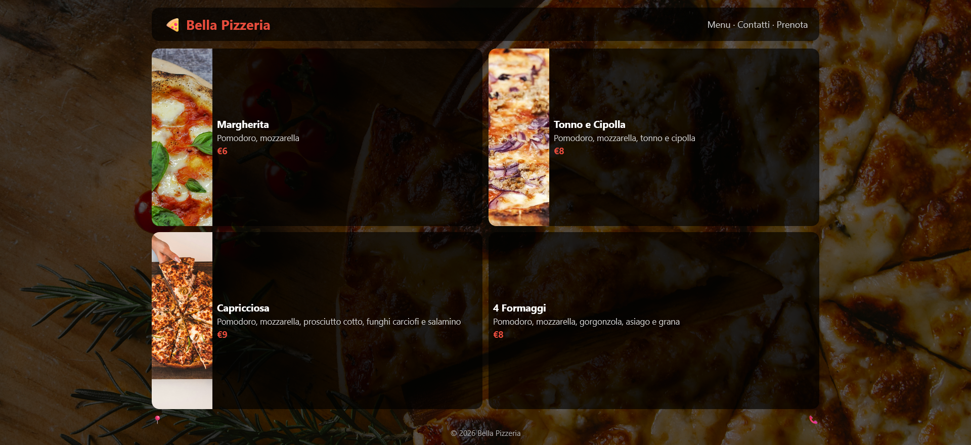The height and width of the screenshot is (445, 971).
Task: Select the Margherita pizza photo
Action: 182,137
